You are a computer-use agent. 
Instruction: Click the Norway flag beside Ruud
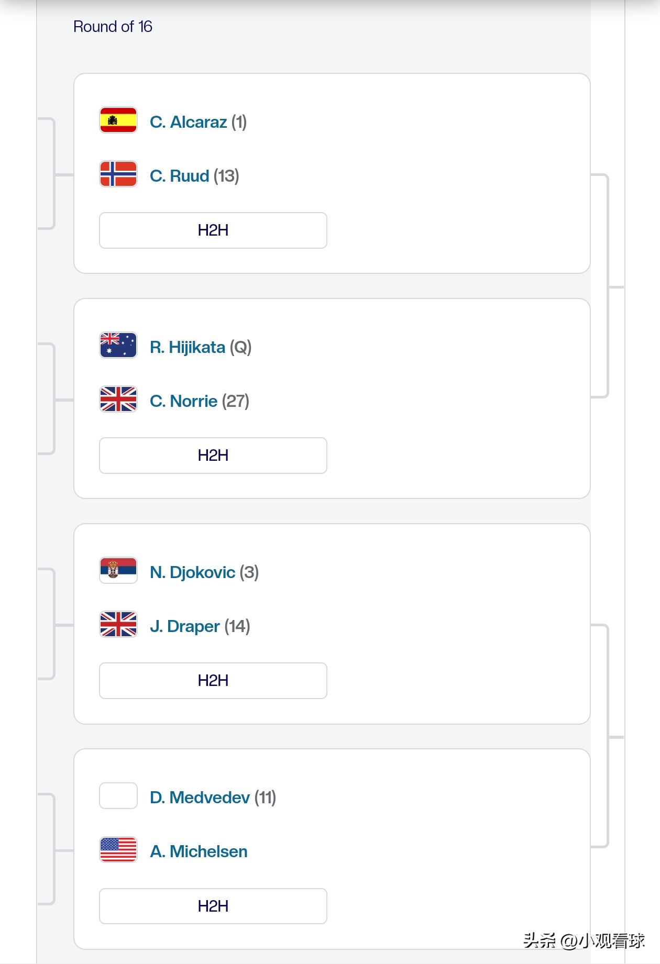tap(118, 174)
